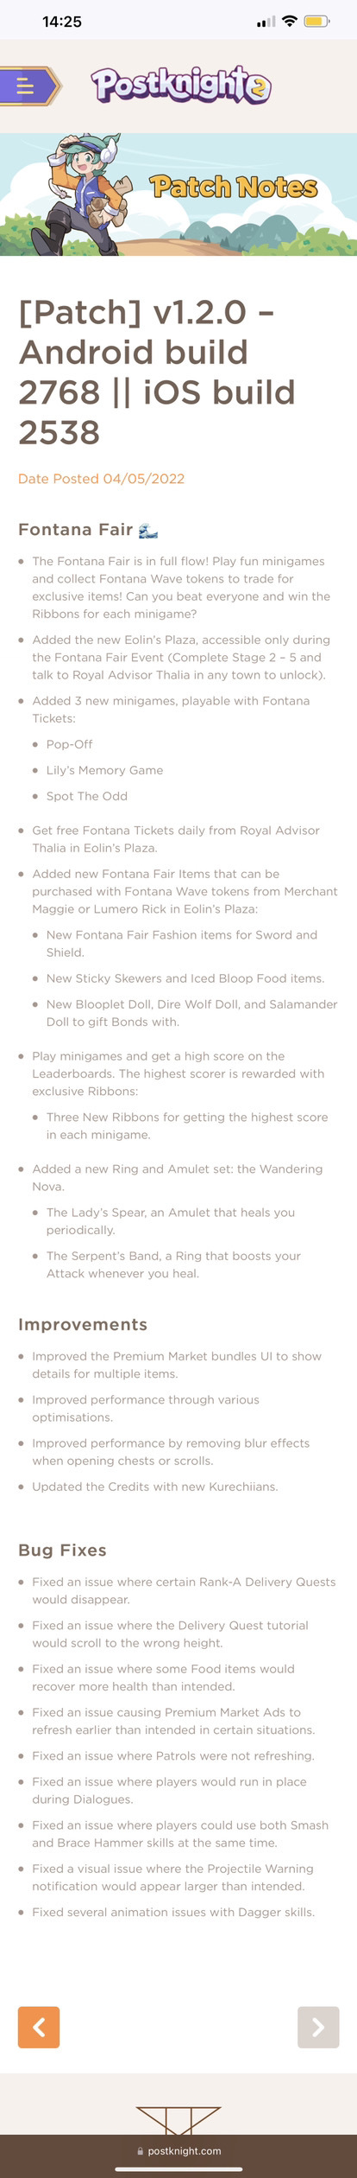
Task: Tap the Pop-Off minigame bullet
Action: pyautogui.click(x=69, y=744)
